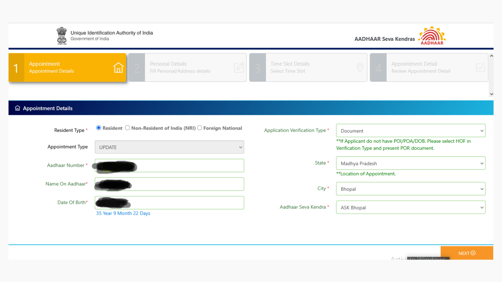
Task: Click the checkmark icon in Appointment Detail step
Action: tap(480, 68)
